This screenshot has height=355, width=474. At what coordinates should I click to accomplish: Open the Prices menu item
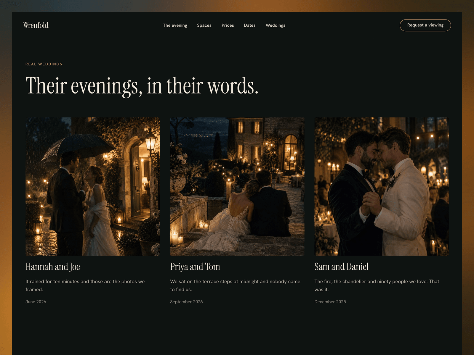[228, 25]
